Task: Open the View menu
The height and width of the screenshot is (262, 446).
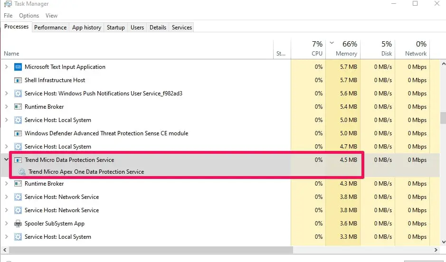Action: pos(51,16)
